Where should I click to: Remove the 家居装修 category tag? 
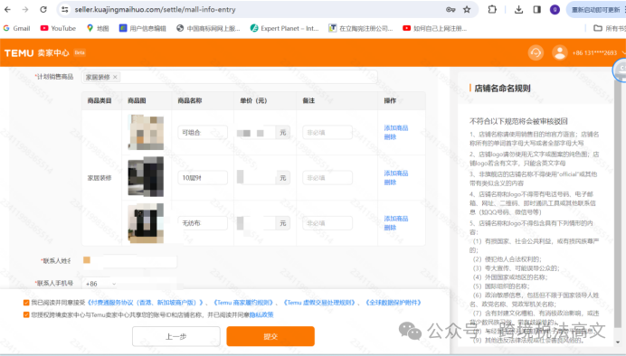coord(115,77)
